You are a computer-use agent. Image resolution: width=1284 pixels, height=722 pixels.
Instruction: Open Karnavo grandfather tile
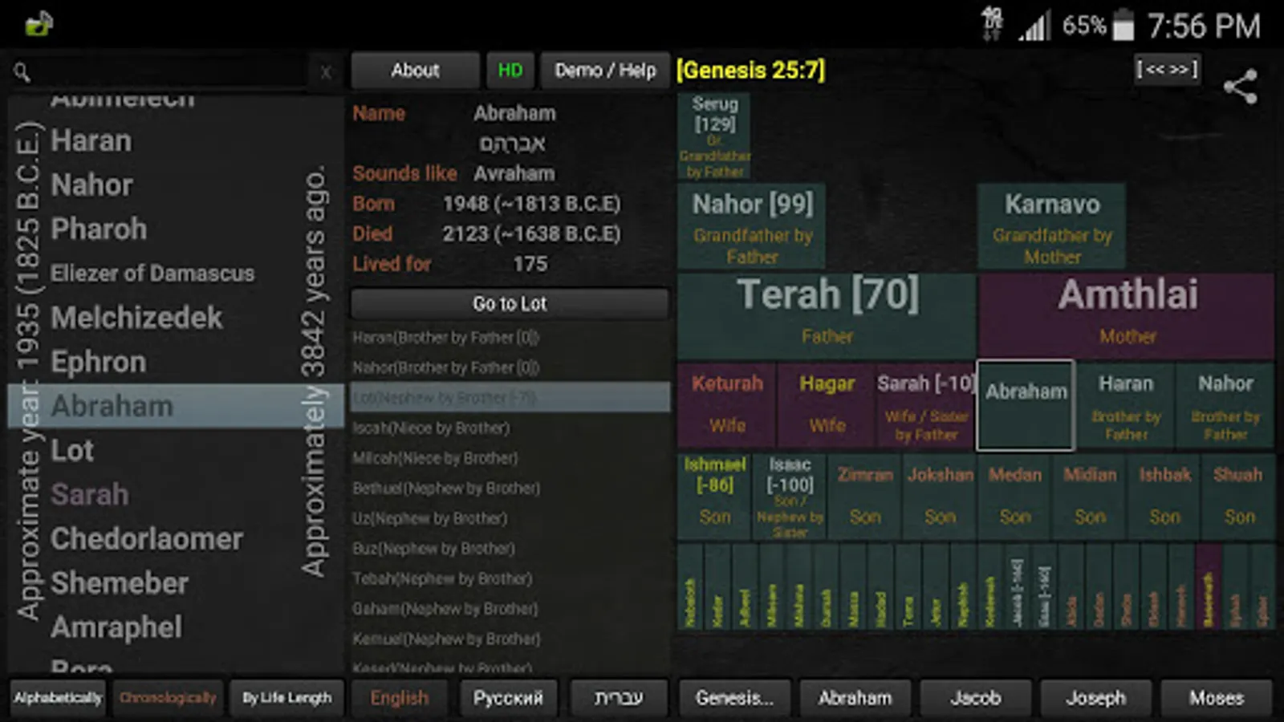tap(1052, 227)
